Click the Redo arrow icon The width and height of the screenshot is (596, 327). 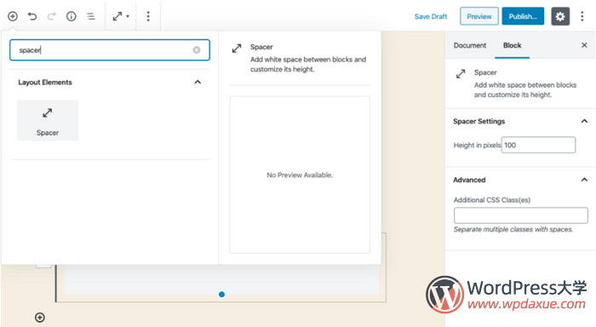52,16
